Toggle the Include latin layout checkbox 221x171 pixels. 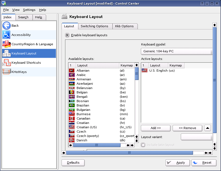143,145
